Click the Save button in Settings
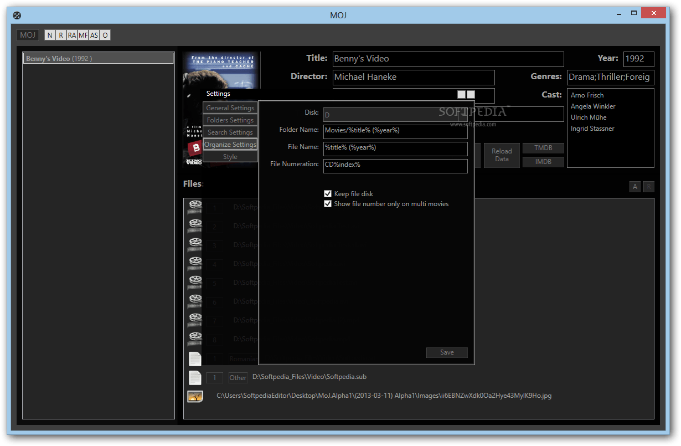 (447, 352)
